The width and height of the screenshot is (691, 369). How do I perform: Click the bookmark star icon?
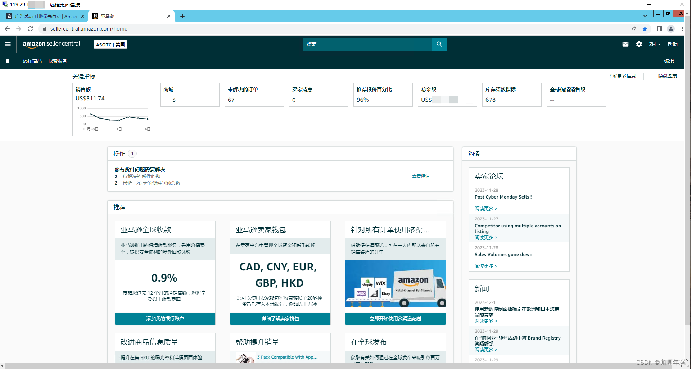pyautogui.click(x=645, y=29)
